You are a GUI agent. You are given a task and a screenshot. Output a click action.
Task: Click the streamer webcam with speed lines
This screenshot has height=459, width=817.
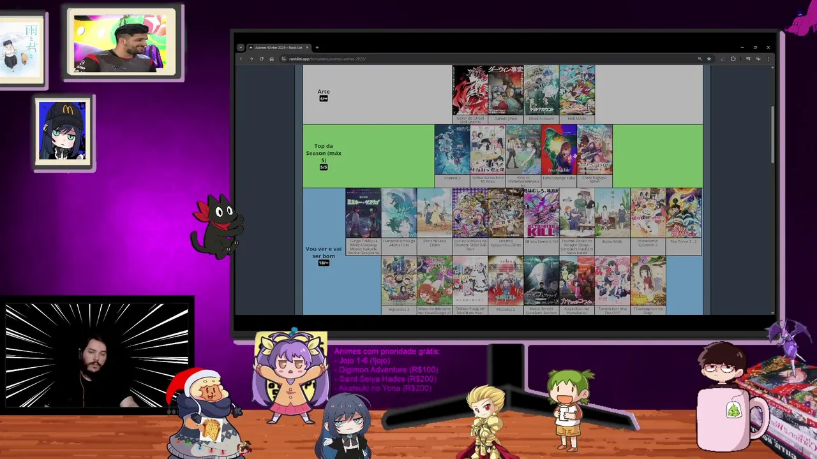pyautogui.click(x=97, y=356)
